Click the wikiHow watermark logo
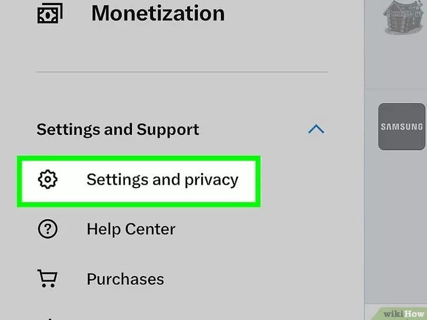The height and width of the screenshot is (320, 427). 400,312
